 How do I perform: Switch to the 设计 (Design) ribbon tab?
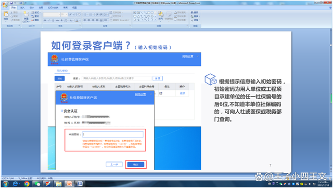click(x=32, y=8)
